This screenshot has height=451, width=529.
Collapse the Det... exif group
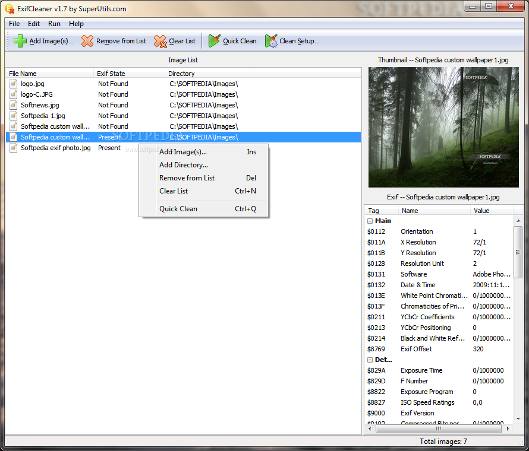(370, 360)
